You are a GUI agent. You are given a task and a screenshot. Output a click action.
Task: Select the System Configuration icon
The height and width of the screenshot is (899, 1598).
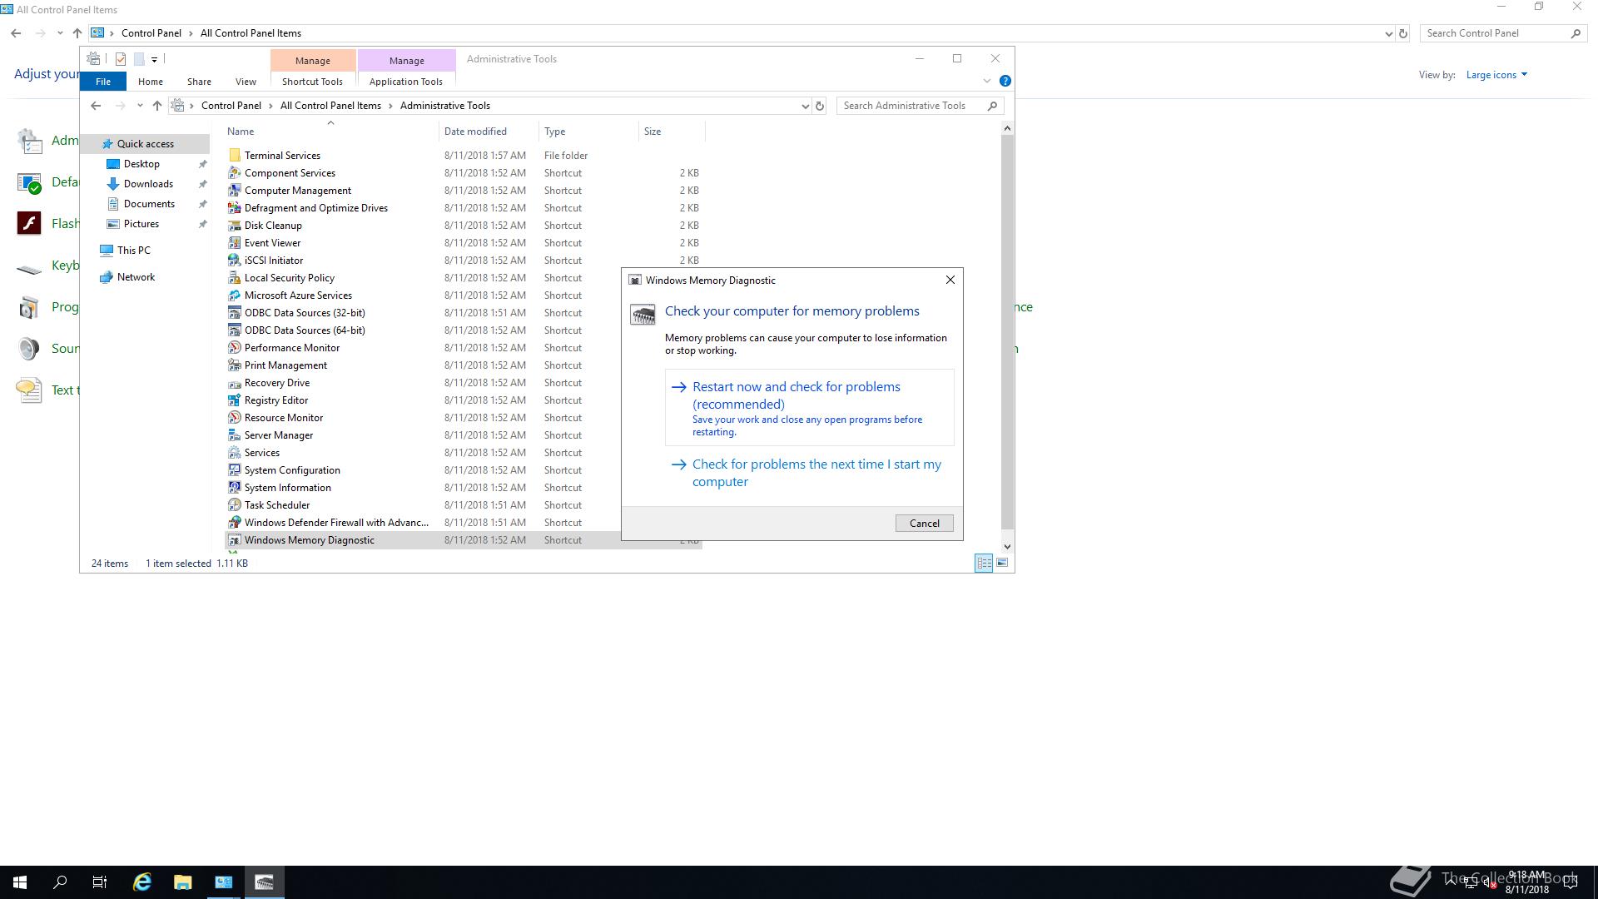coord(235,469)
